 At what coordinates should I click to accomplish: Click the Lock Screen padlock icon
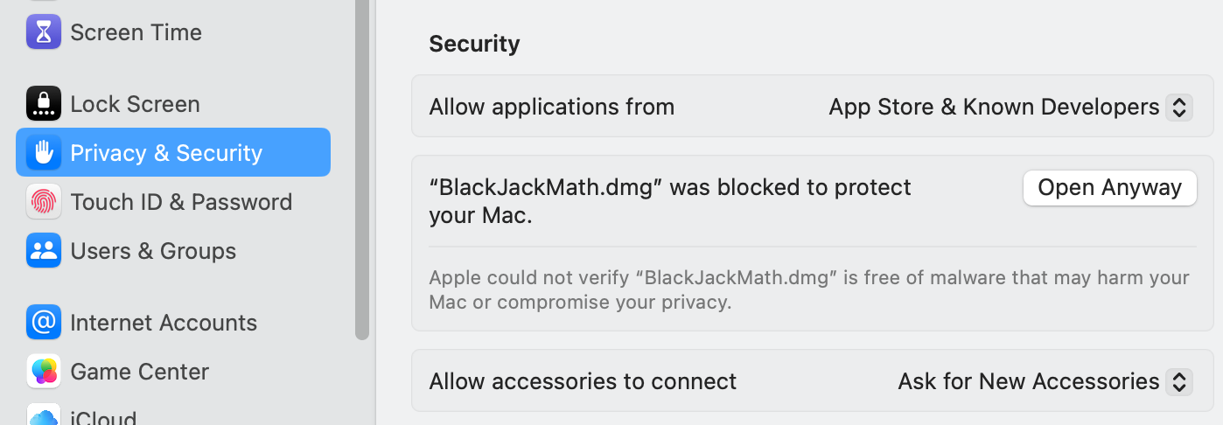coord(43,104)
